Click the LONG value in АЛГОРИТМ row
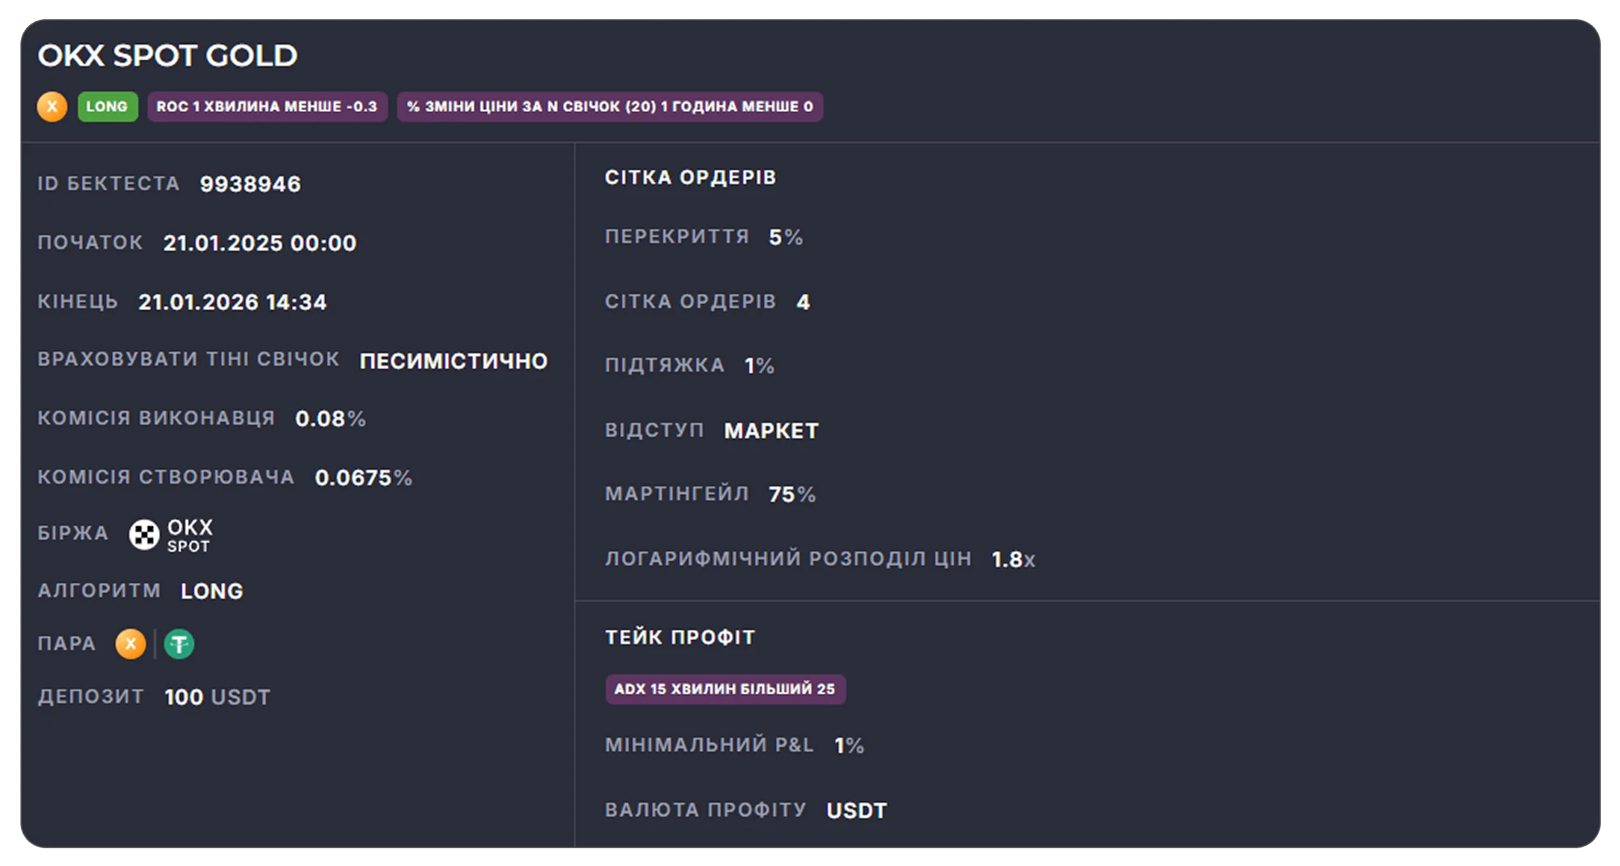Screen dimensions: 1620x866 [x=212, y=591]
